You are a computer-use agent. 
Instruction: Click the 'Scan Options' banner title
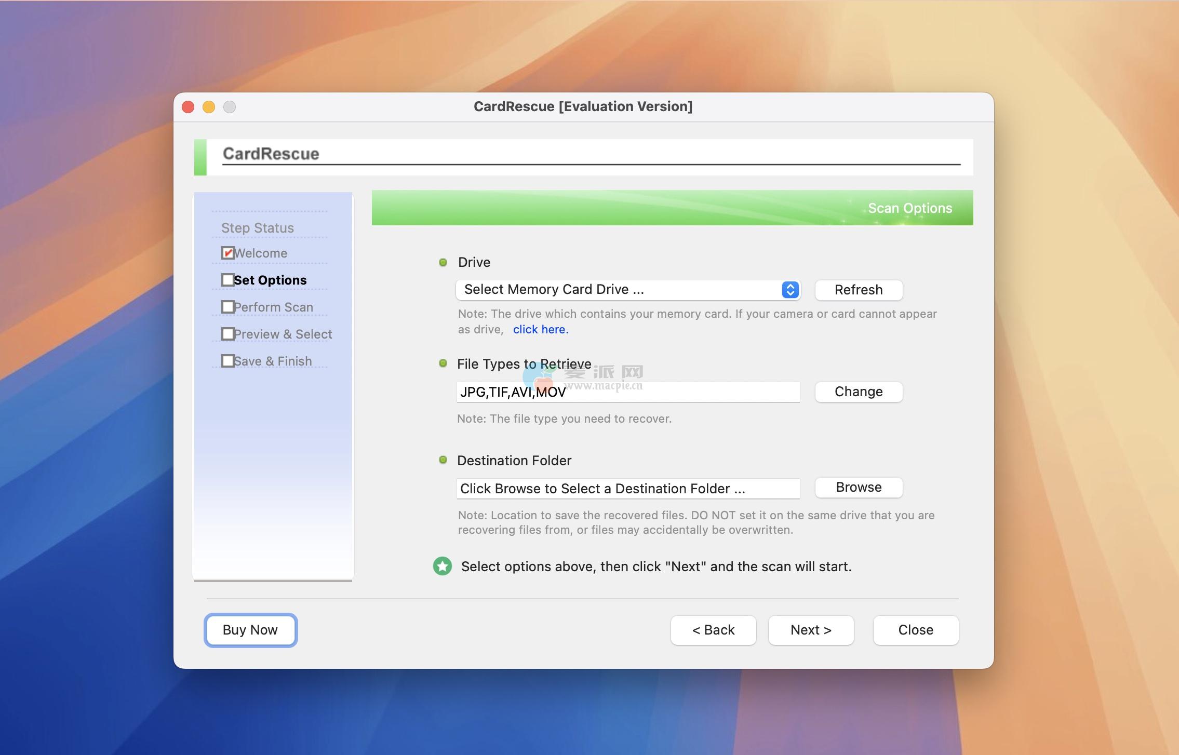pyautogui.click(x=910, y=208)
